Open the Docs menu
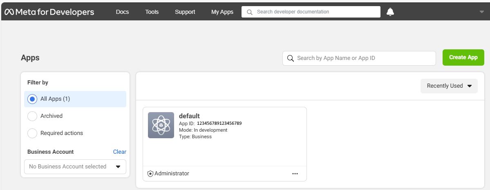The width and height of the screenshot is (490, 190). pos(122,12)
